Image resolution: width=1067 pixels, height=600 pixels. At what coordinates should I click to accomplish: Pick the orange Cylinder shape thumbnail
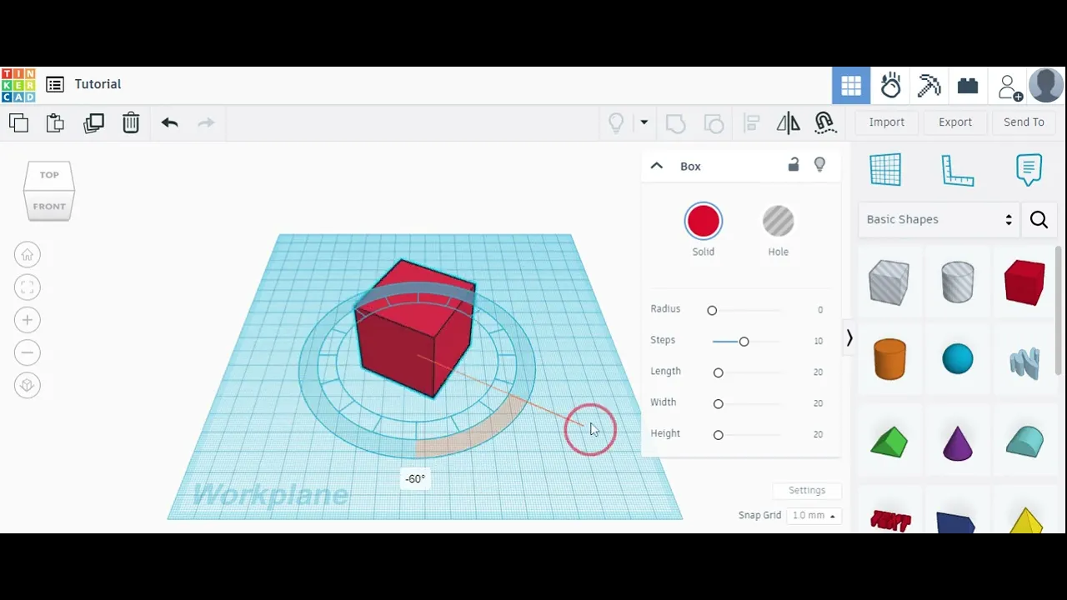pos(889,359)
